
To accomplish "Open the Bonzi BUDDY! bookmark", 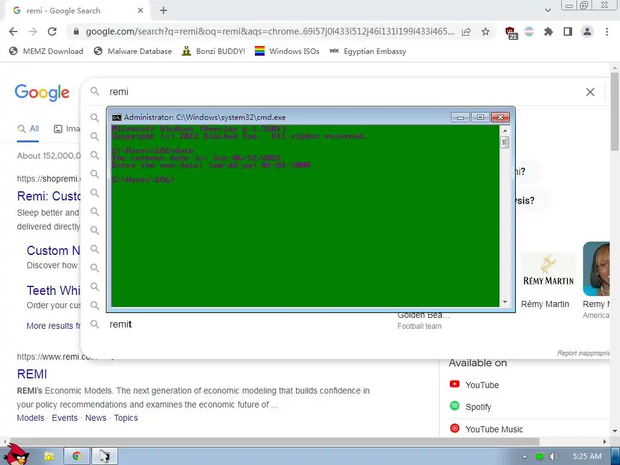I will (x=214, y=51).
